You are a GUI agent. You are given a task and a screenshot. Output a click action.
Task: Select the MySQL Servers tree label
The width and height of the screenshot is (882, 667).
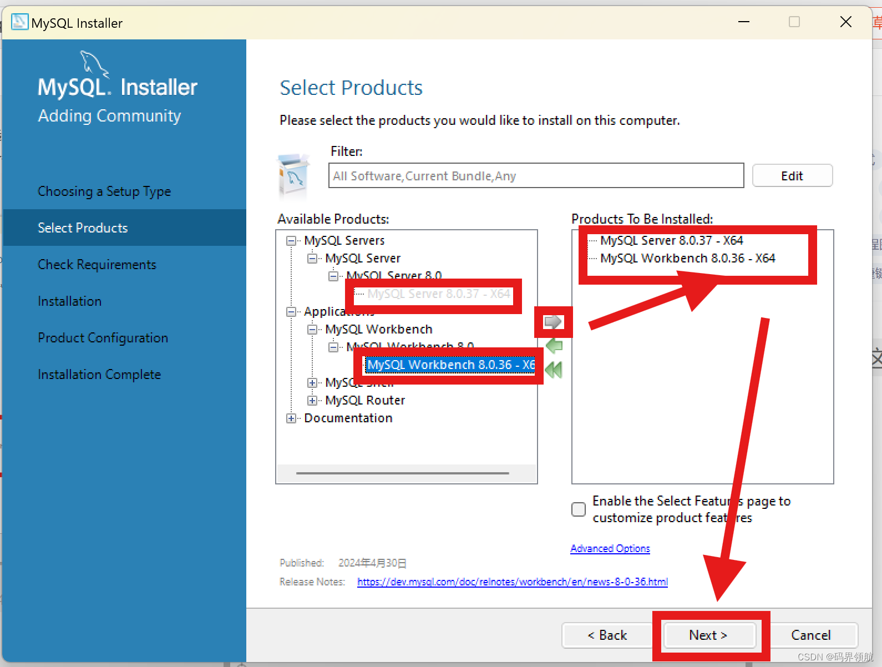pyautogui.click(x=344, y=241)
